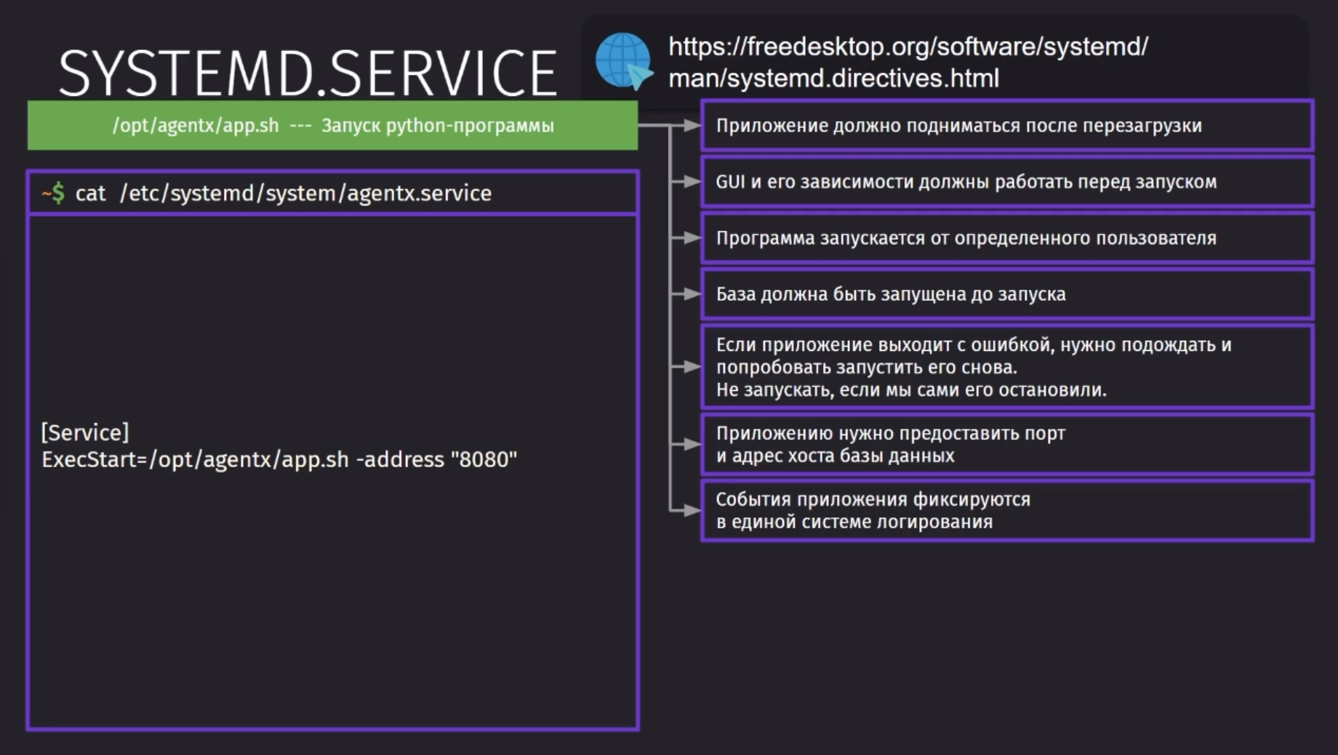Click the [Service] section header line
1338x755 pixels.
pyautogui.click(x=85, y=432)
